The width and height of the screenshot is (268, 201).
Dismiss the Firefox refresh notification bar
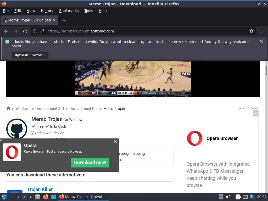(x=262, y=42)
